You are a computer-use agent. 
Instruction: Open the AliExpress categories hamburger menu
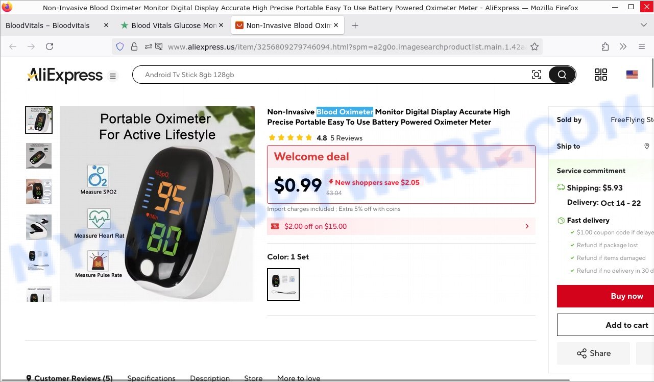(x=113, y=76)
